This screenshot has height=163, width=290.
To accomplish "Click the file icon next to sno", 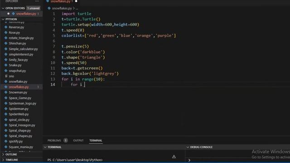I will coord(6,76).
